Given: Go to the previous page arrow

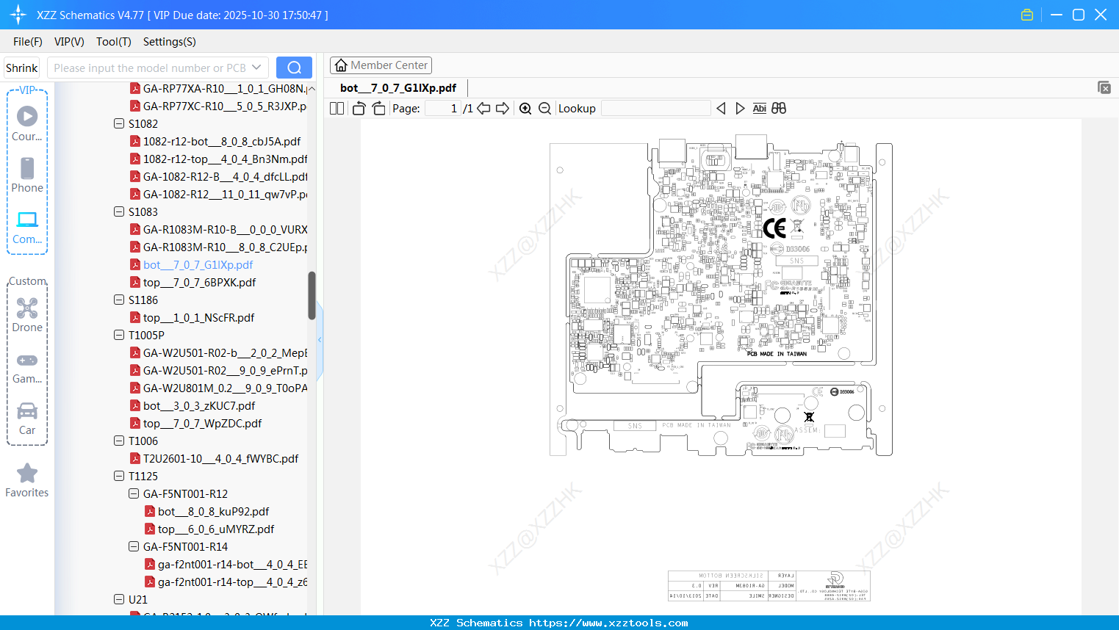Looking at the screenshot, I should [x=483, y=109].
